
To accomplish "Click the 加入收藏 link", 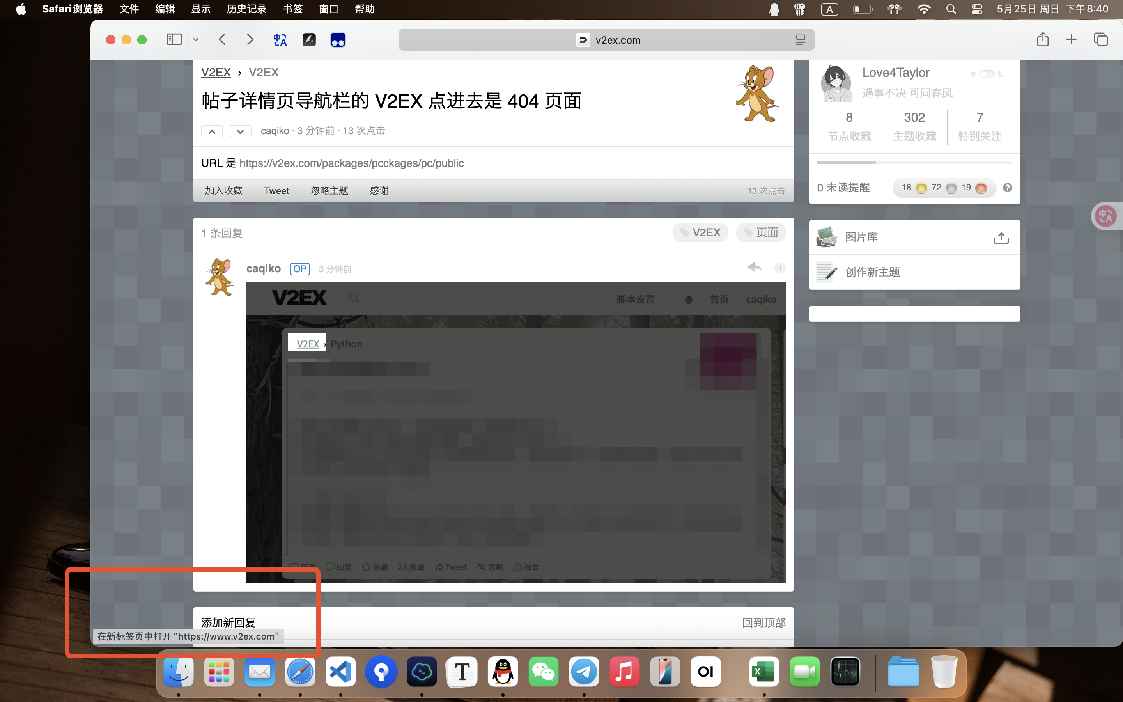I will 224,191.
